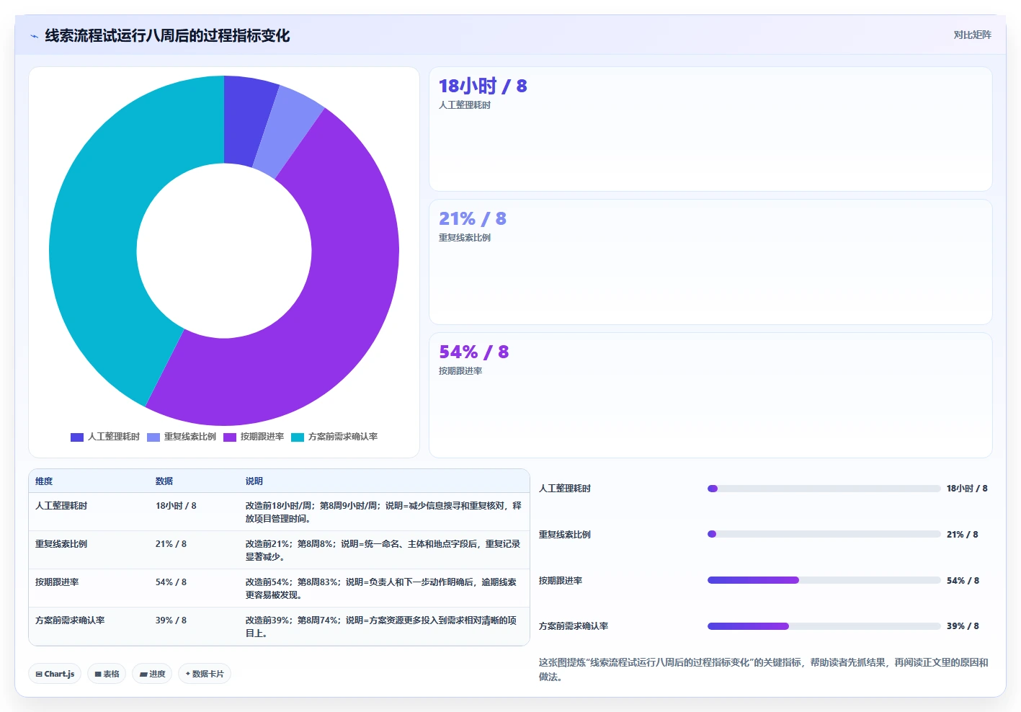
Task: Select the 人工整理耗时 table row label
Action: [61, 506]
